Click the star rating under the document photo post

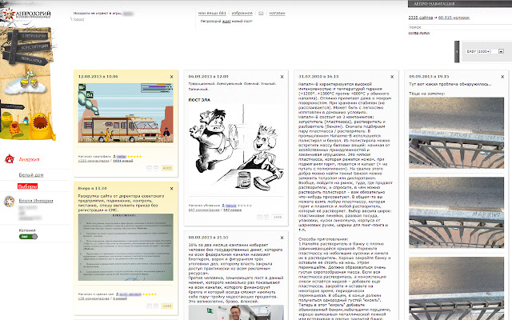[149, 294]
